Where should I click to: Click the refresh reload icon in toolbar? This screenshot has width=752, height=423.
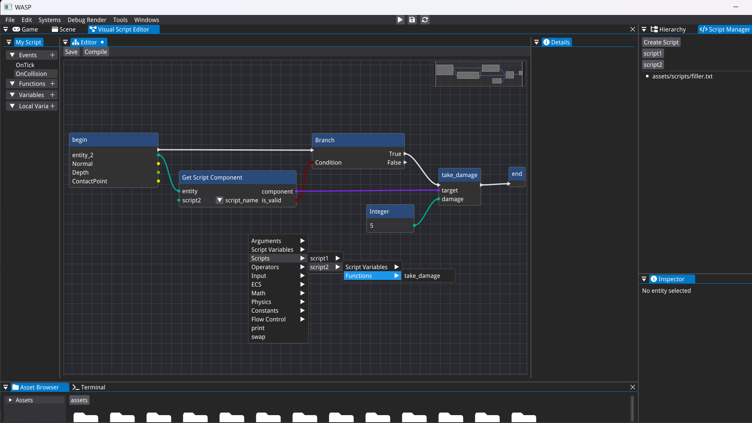(425, 19)
